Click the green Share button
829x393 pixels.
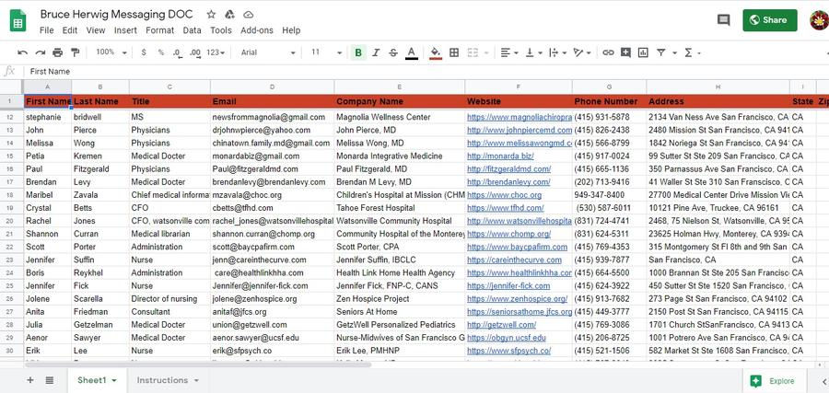coord(770,20)
